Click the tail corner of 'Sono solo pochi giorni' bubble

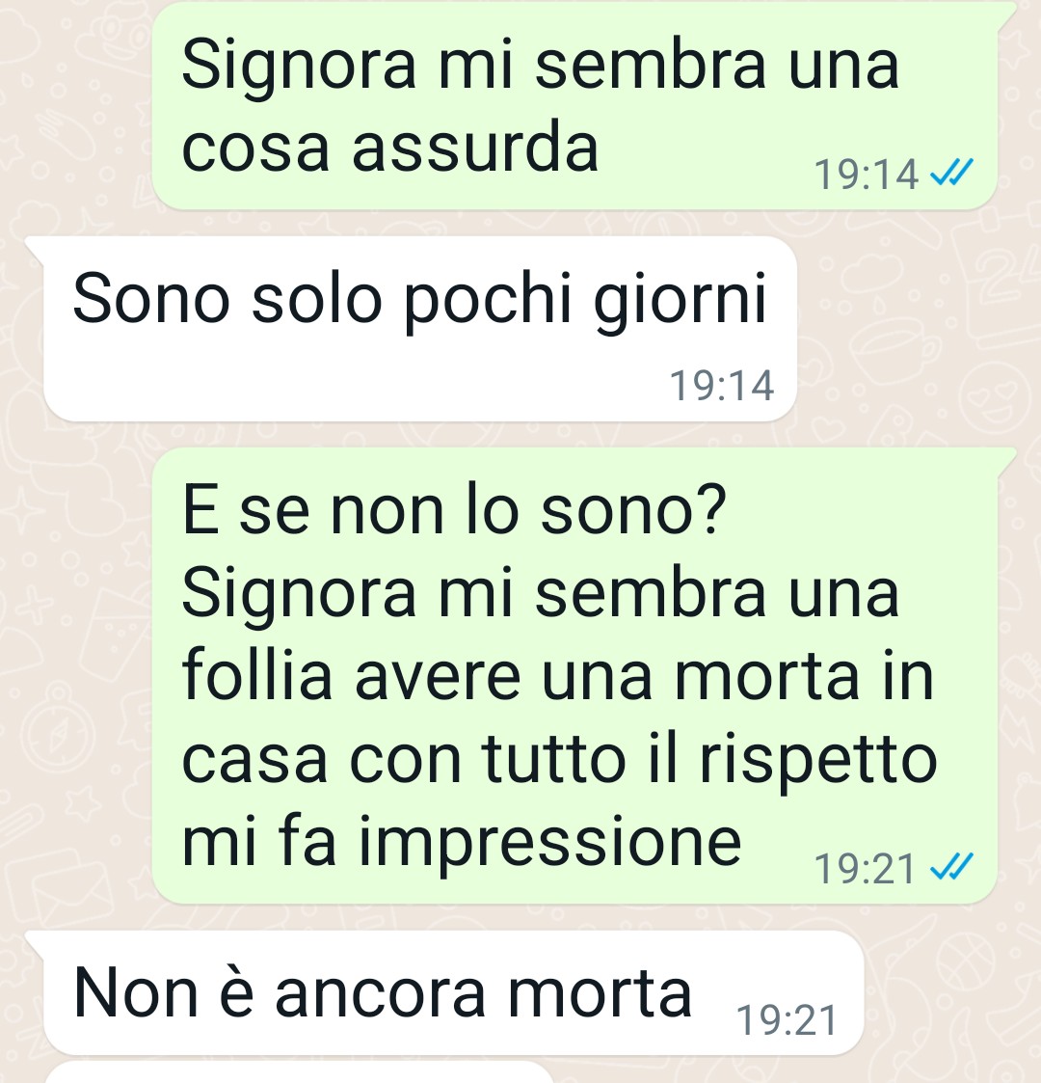[x=35, y=249]
